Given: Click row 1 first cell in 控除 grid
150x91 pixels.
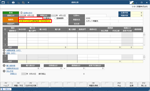Looking at the screenshot, I should coord(13,57).
